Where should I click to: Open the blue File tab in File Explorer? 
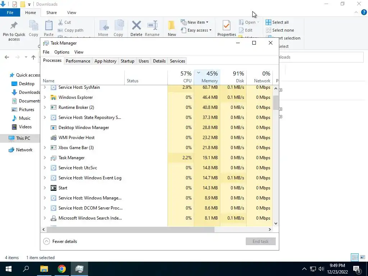pos(10,13)
